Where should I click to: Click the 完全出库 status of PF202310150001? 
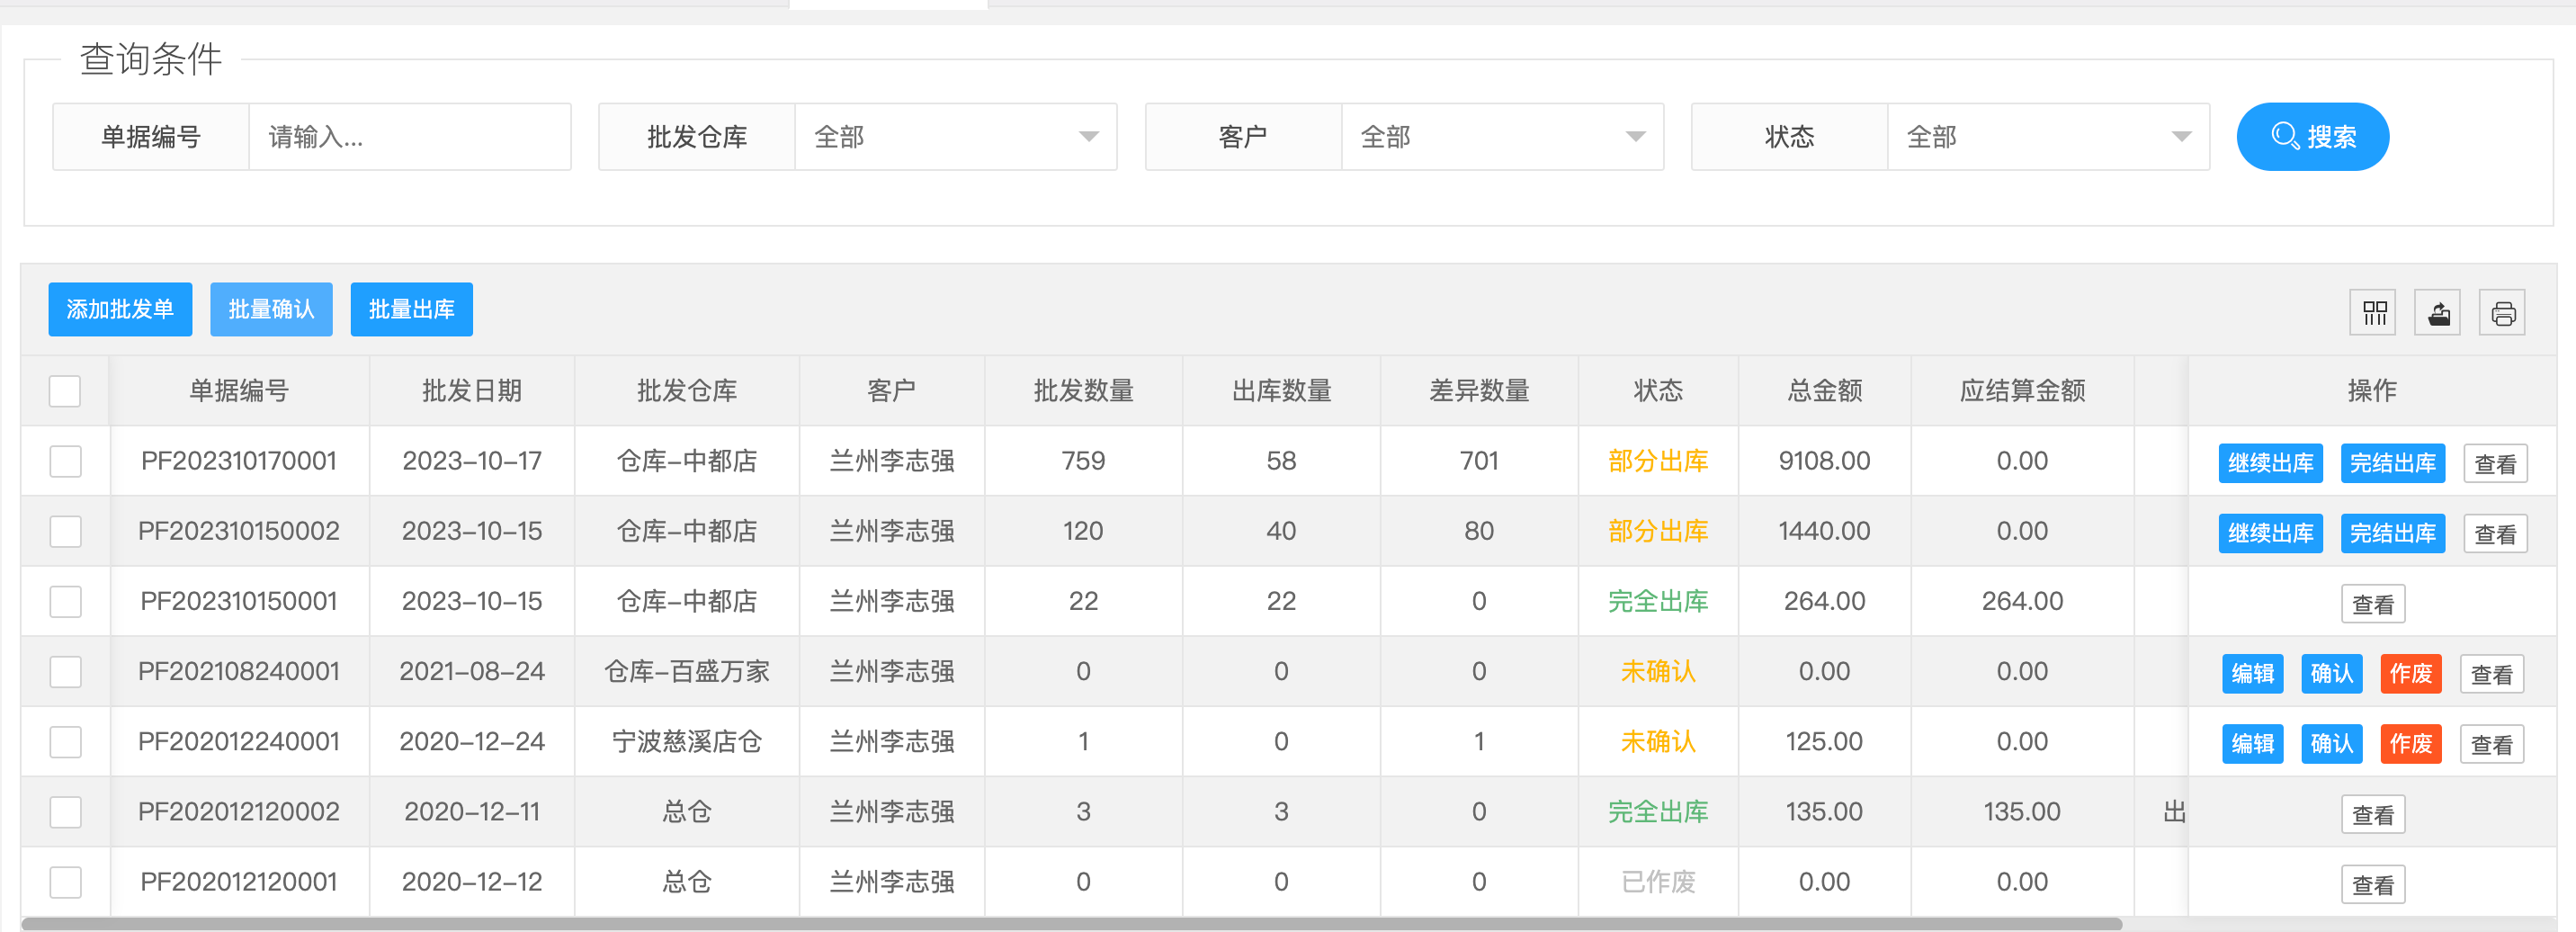coord(1658,601)
